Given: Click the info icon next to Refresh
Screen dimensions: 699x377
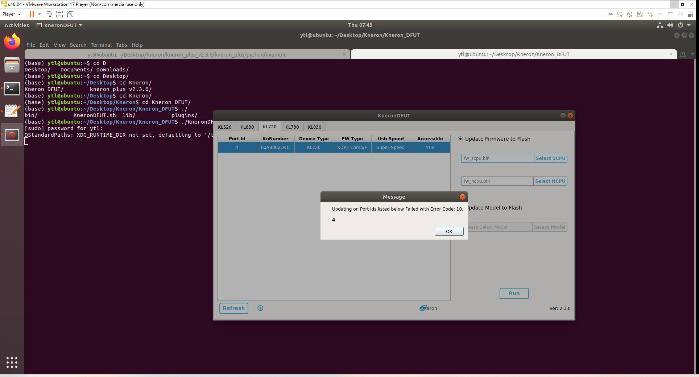Looking at the screenshot, I should 260,308.
